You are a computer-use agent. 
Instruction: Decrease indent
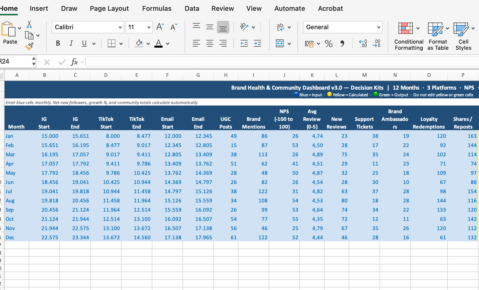pos(244,43)
